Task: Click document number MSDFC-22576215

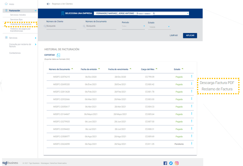Action: [x=61, y=77]
